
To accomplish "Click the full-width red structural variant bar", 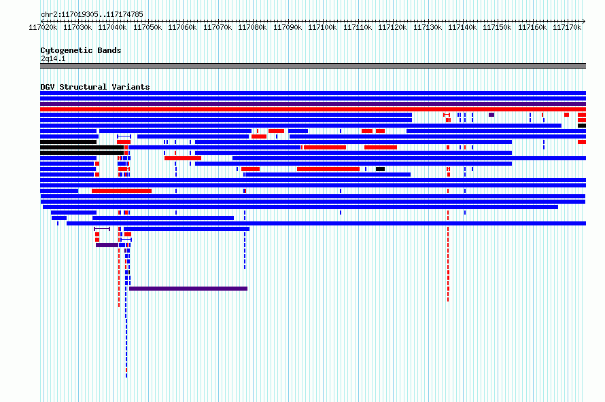I will point(313,109).
